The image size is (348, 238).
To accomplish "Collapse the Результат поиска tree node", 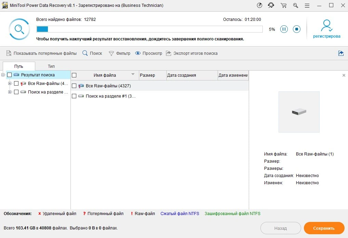I will point(3,75).
